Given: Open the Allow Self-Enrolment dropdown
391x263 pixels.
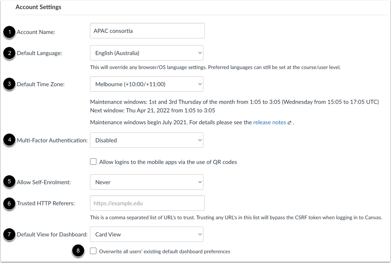Looking at the screenshot, I should pos(147,182).
